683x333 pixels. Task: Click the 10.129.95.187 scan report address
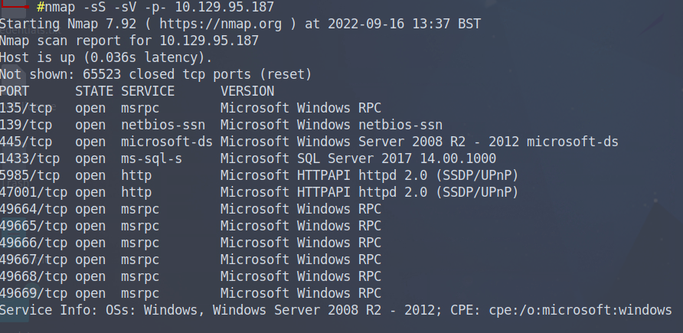click(209, 41)
